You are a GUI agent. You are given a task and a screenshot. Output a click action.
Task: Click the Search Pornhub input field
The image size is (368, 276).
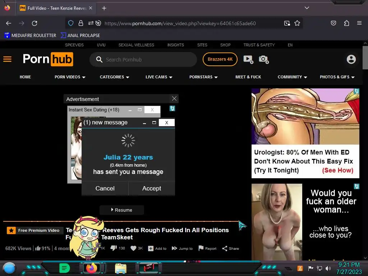click(x=143, y=60)
